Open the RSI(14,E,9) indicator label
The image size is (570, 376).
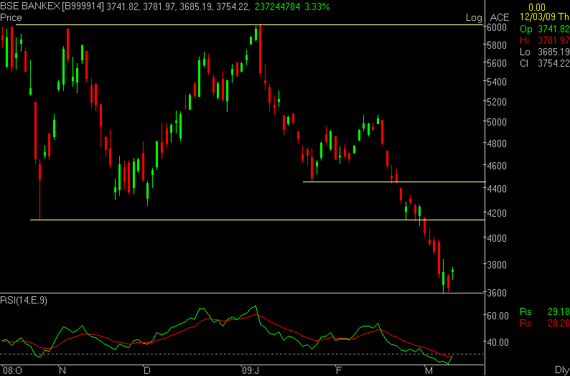[24, 301]
